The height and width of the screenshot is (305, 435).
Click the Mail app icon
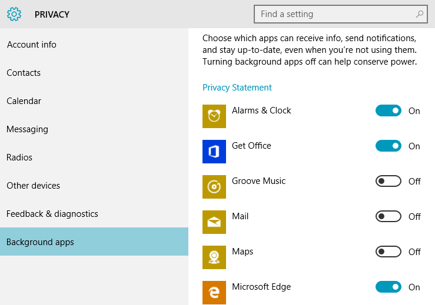tap(214, 222)
